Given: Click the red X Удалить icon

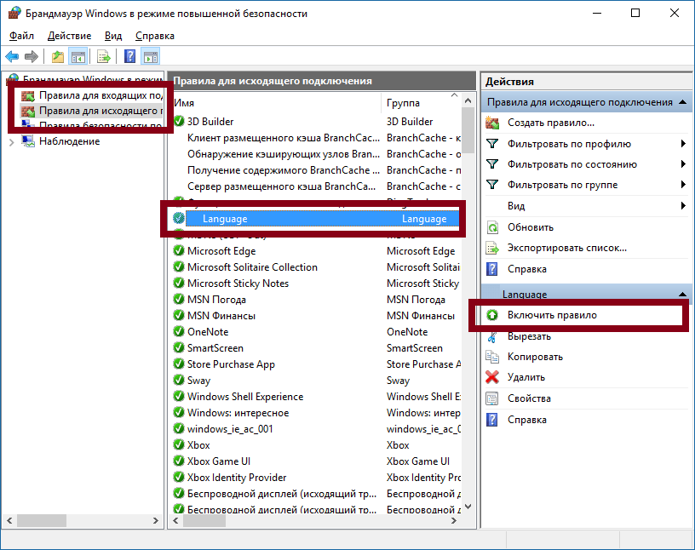Looking at the screenshot, I should coord(492,377).
